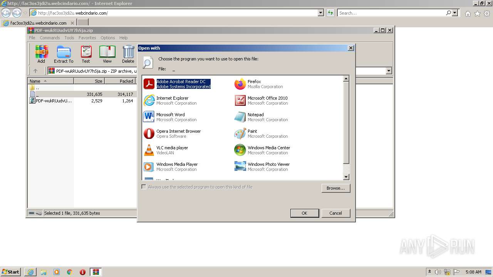Expand the WinRAR archive path dropdown

(x=389, y=71)
